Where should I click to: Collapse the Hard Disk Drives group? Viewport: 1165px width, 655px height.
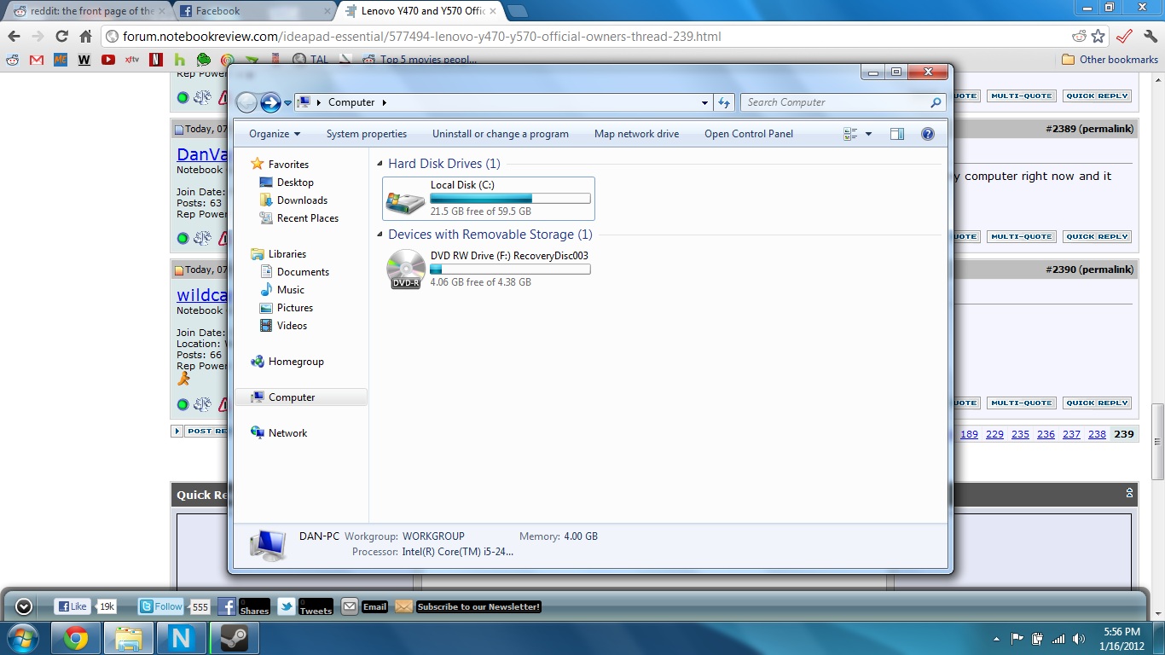point(380,164)
